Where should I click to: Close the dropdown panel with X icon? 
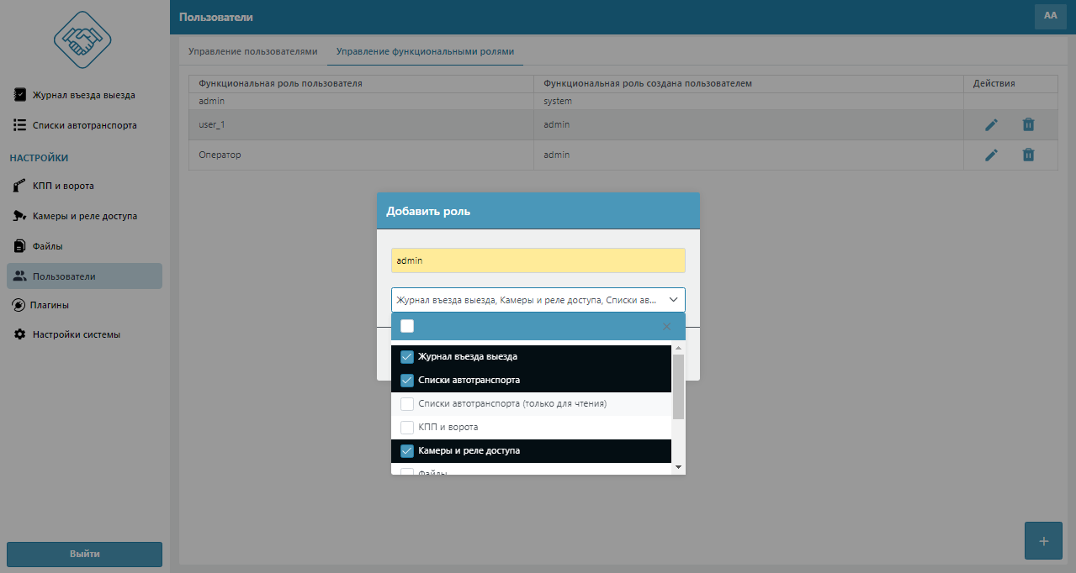666,327
